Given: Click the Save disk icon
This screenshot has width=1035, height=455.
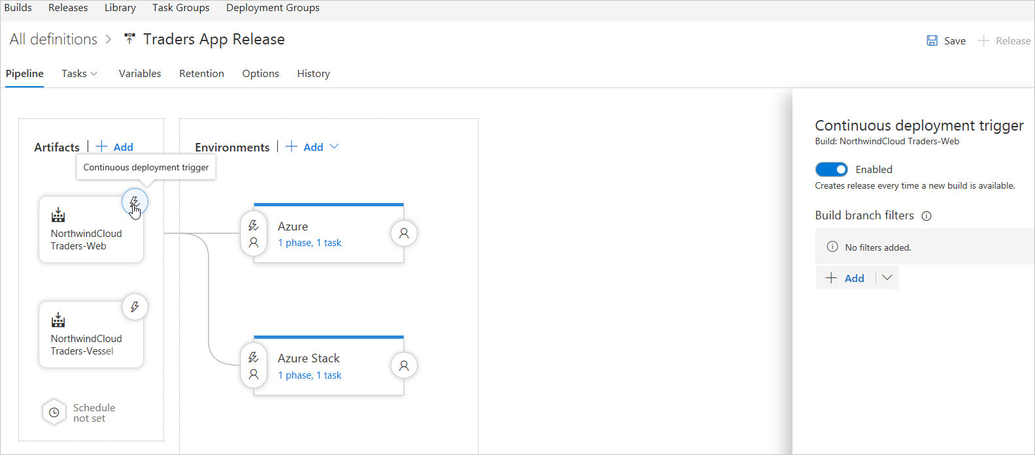Looking at the screenshot, I should 932,40.
